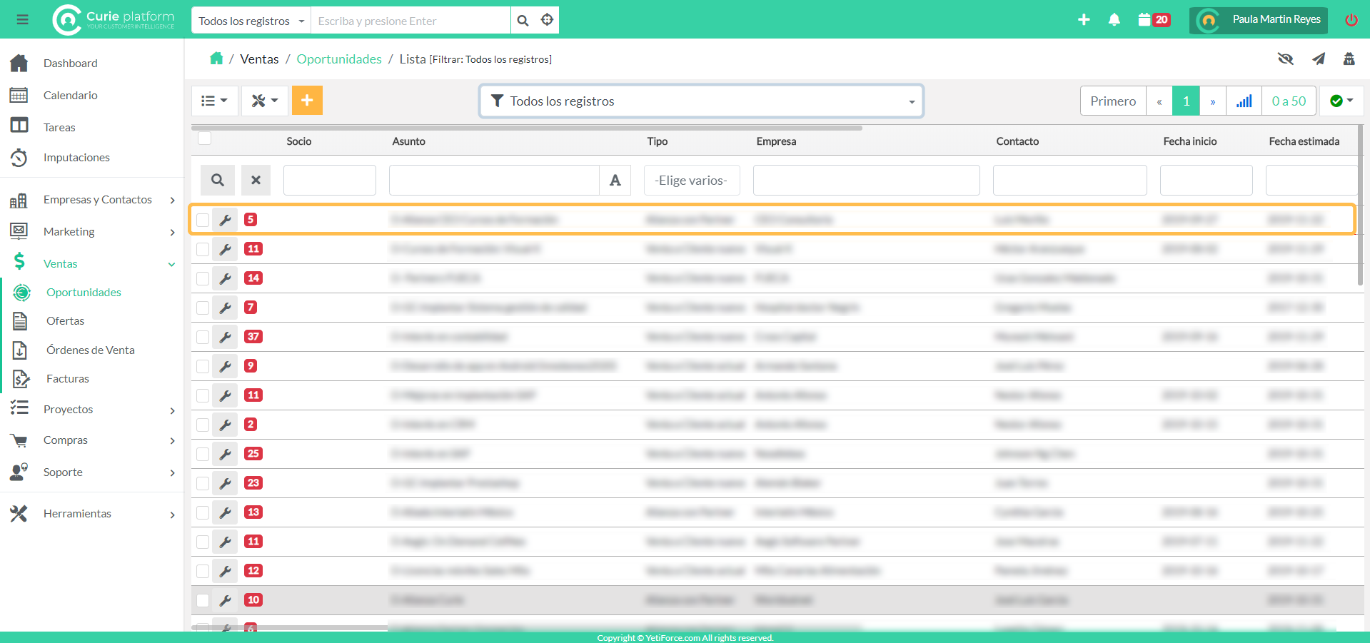Click the search magnifier icon in top bar
Viewport: 1370px width, 643px height.
(x=523, y=21)
